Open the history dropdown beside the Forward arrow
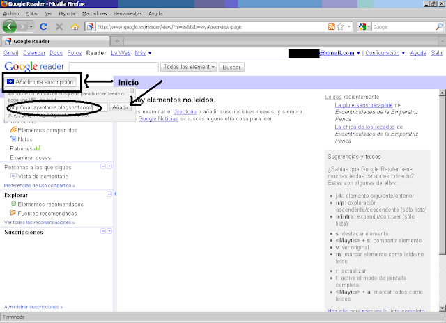446x323 pixels. [x=31, y=27]
